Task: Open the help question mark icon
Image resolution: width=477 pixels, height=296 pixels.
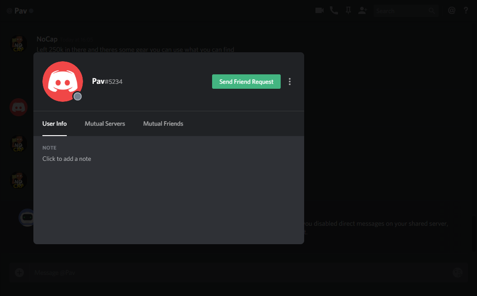Action: [466, 11]
